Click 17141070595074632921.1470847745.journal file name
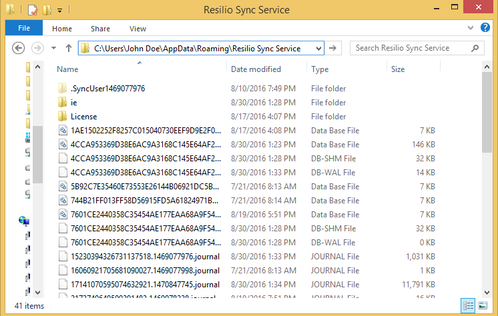 point(145,285)
